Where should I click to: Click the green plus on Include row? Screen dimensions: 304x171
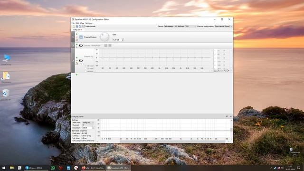point(77,44)
